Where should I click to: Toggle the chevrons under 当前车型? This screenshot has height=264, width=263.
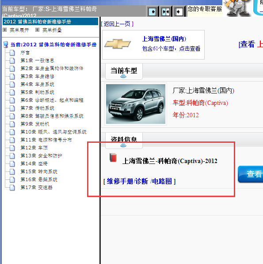coord(123,76)
